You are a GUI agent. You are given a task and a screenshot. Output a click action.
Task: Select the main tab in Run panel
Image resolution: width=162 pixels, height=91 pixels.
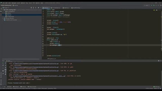point(8,61)
